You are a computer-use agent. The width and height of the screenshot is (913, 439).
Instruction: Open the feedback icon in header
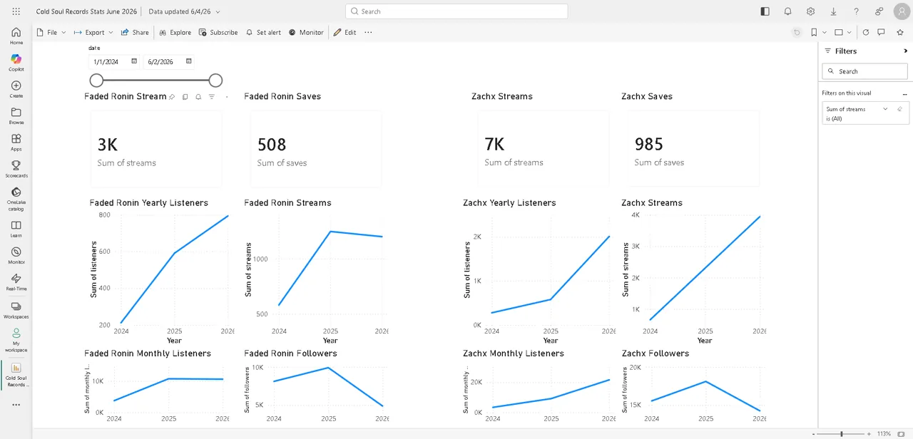[879, 11]
